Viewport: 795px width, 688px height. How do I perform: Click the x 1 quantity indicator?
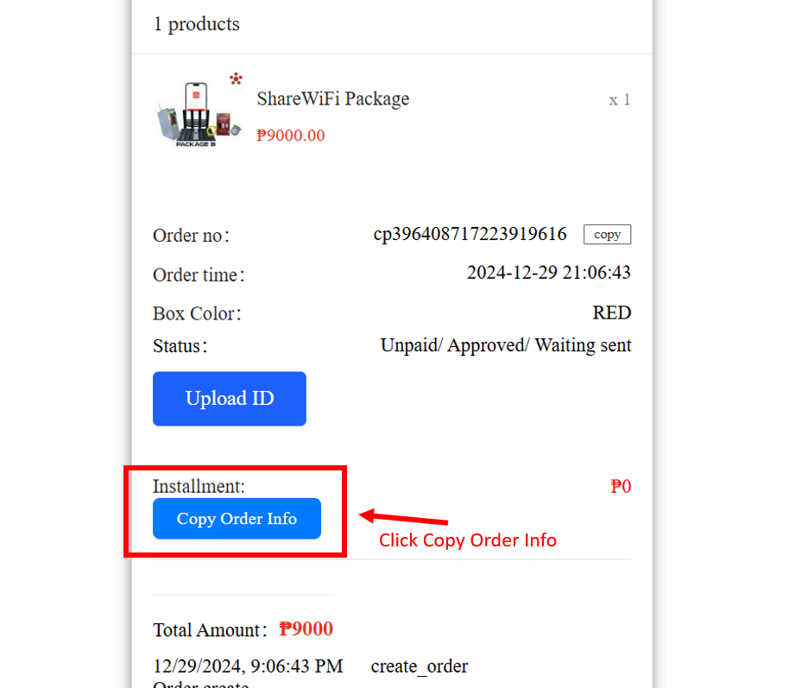click(x=620, y=100)
